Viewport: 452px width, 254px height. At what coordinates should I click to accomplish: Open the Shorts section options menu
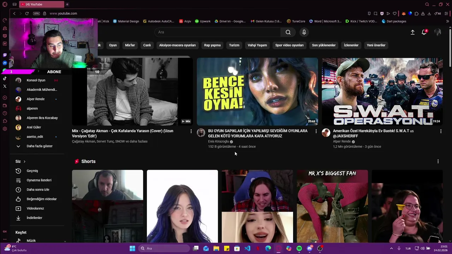click(438, 161)
